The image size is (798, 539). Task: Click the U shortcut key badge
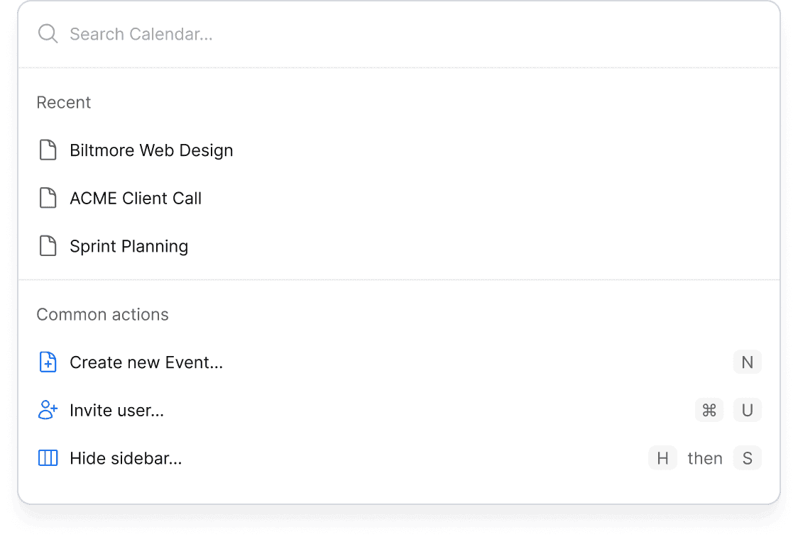tap(747, 411)
